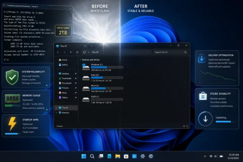Unpin Videos using its pin icon

[76, 97]
